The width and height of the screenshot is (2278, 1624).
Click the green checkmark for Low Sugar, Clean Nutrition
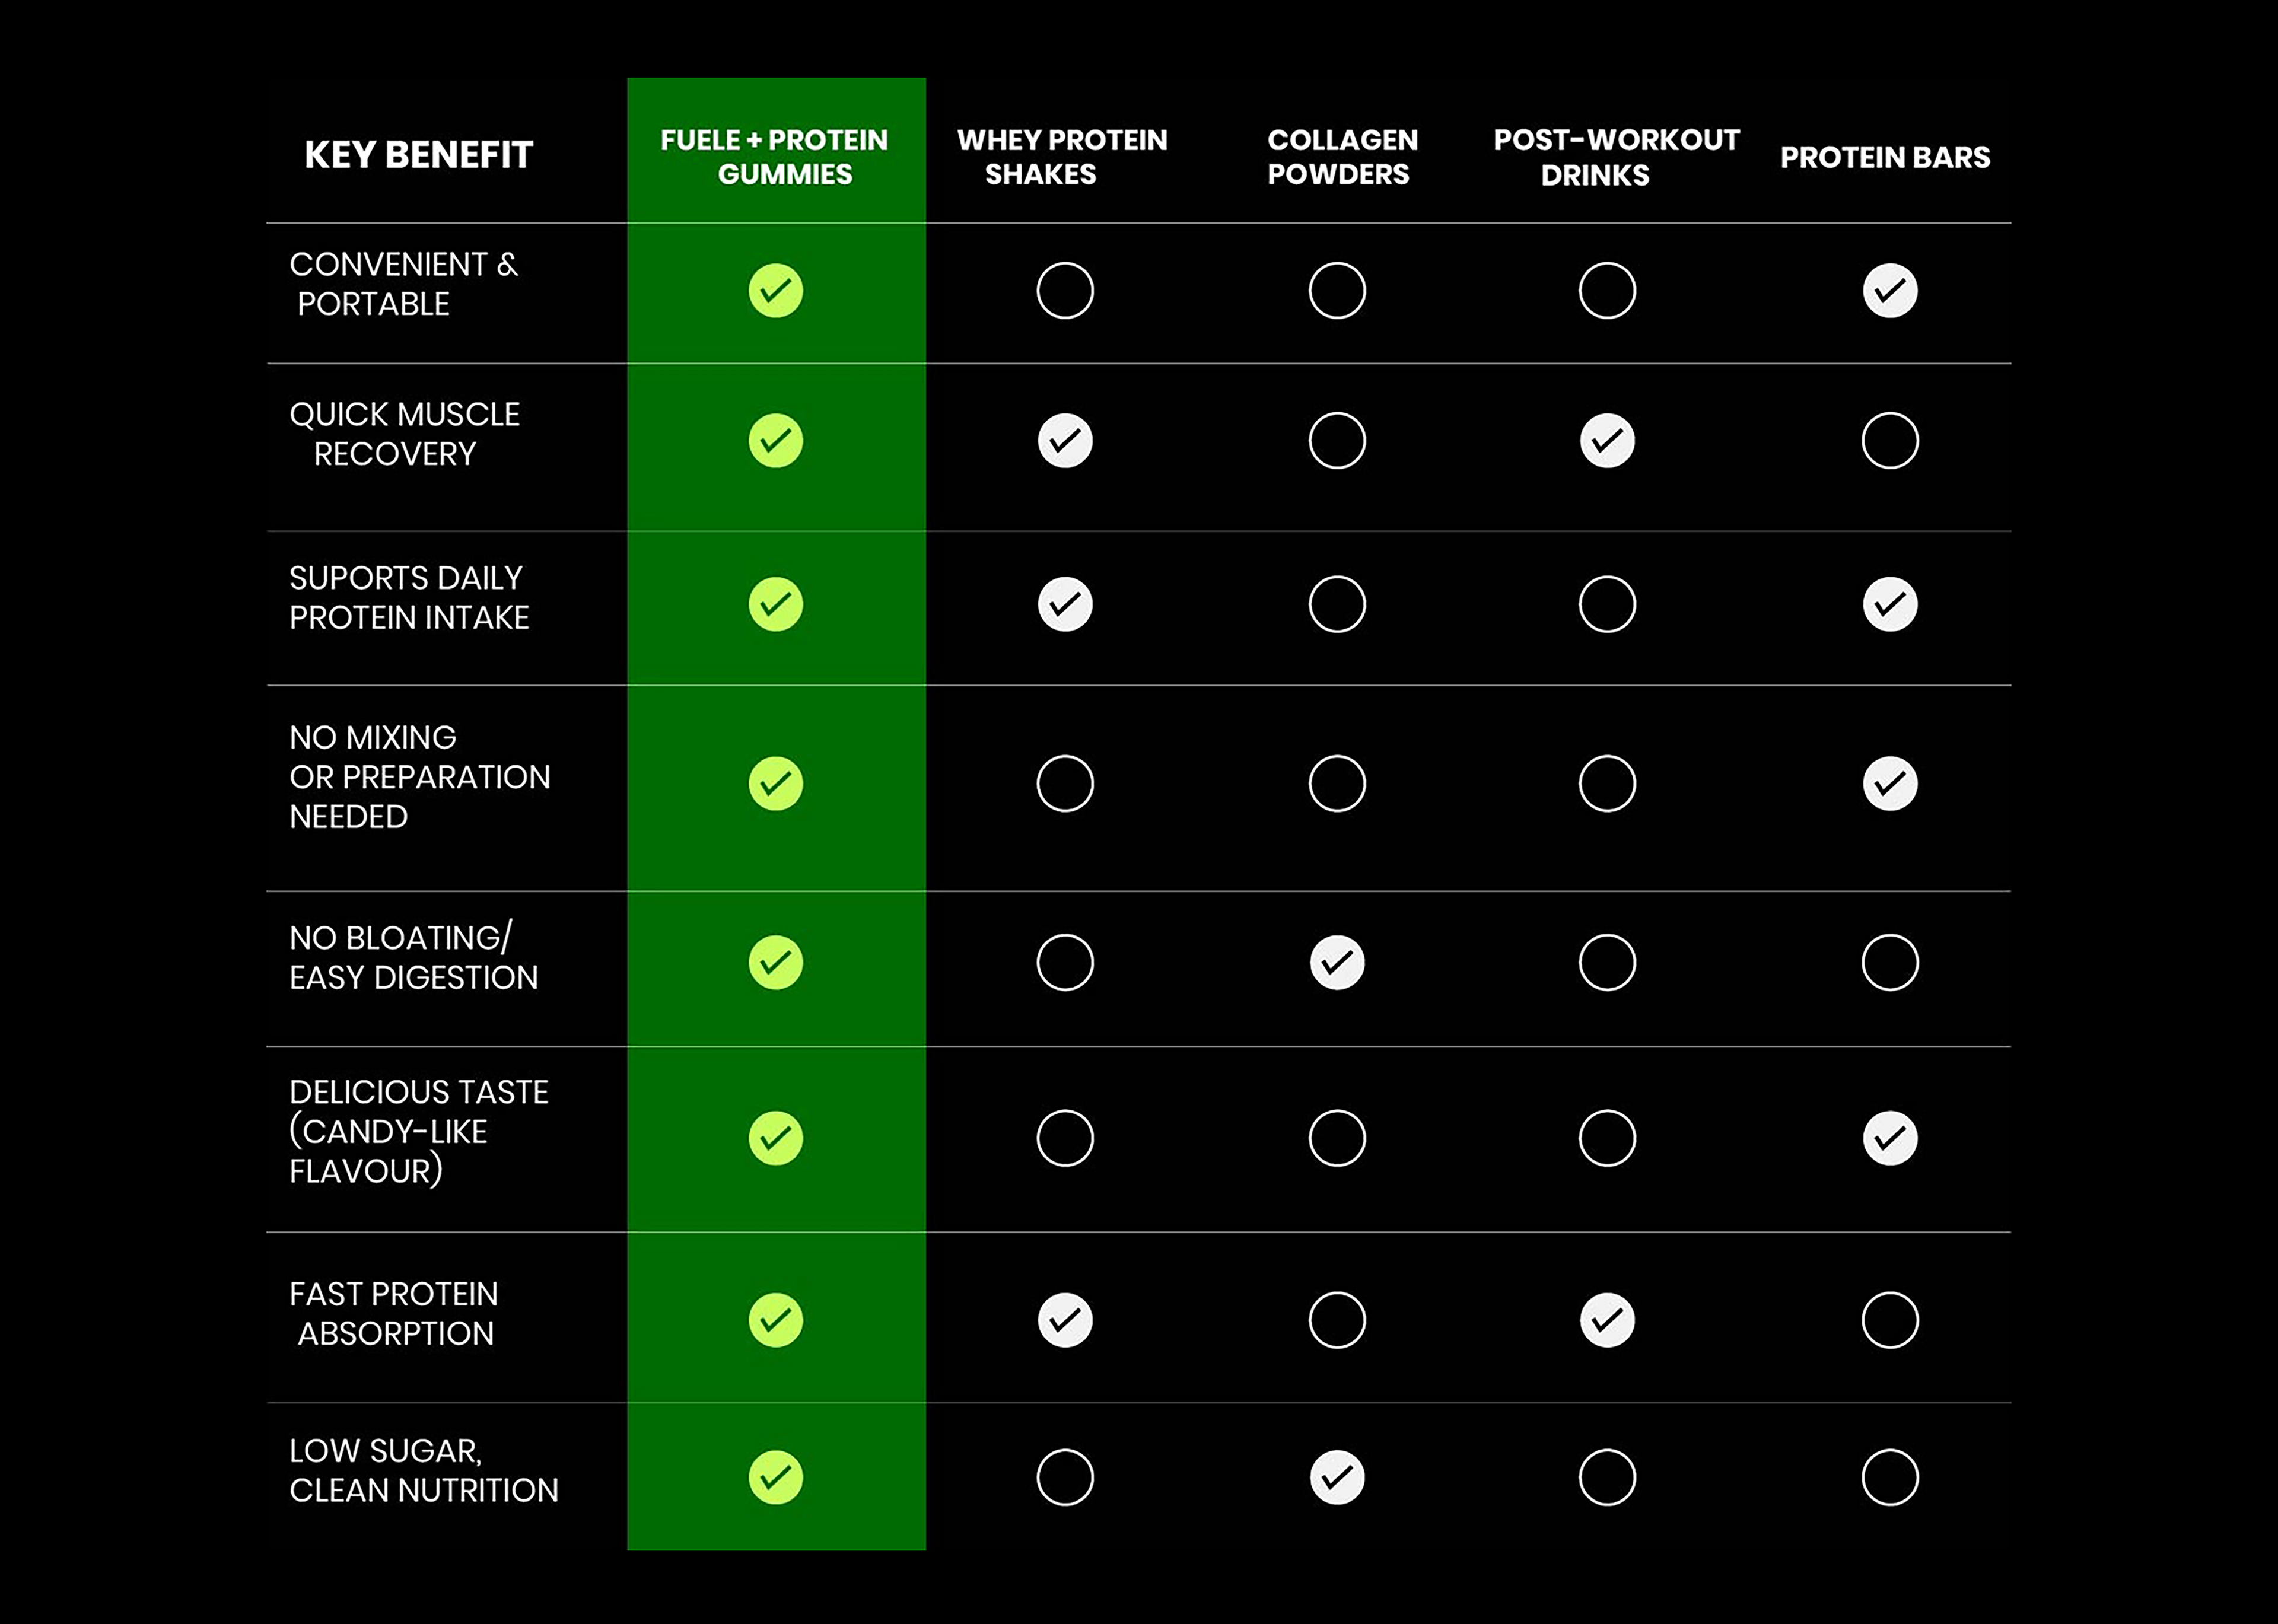pos(776,1477)
